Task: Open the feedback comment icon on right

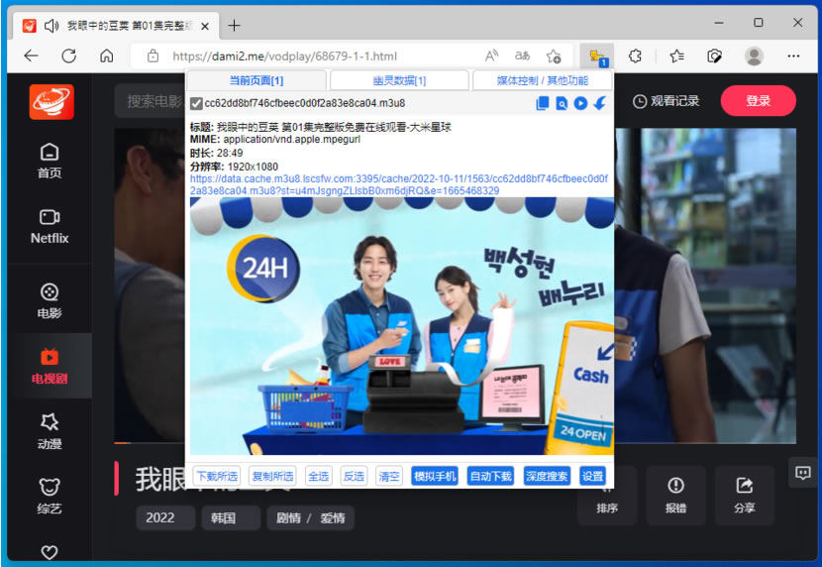Action: pyautogui.click(x=802, y=473)
